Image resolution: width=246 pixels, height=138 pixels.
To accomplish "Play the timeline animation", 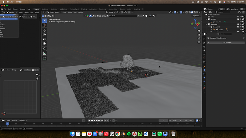I will pyautogui.click(x=97, y=121).
